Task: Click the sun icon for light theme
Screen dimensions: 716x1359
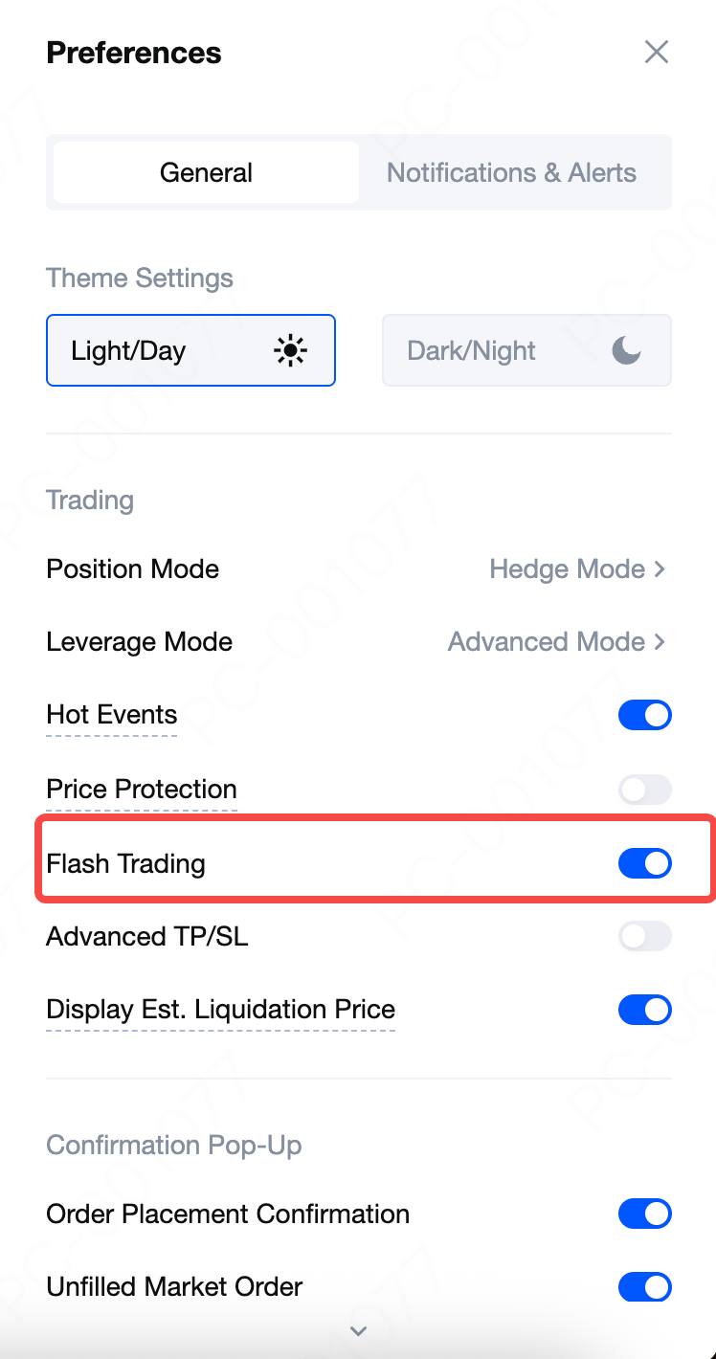Action: tap(290, 351)
